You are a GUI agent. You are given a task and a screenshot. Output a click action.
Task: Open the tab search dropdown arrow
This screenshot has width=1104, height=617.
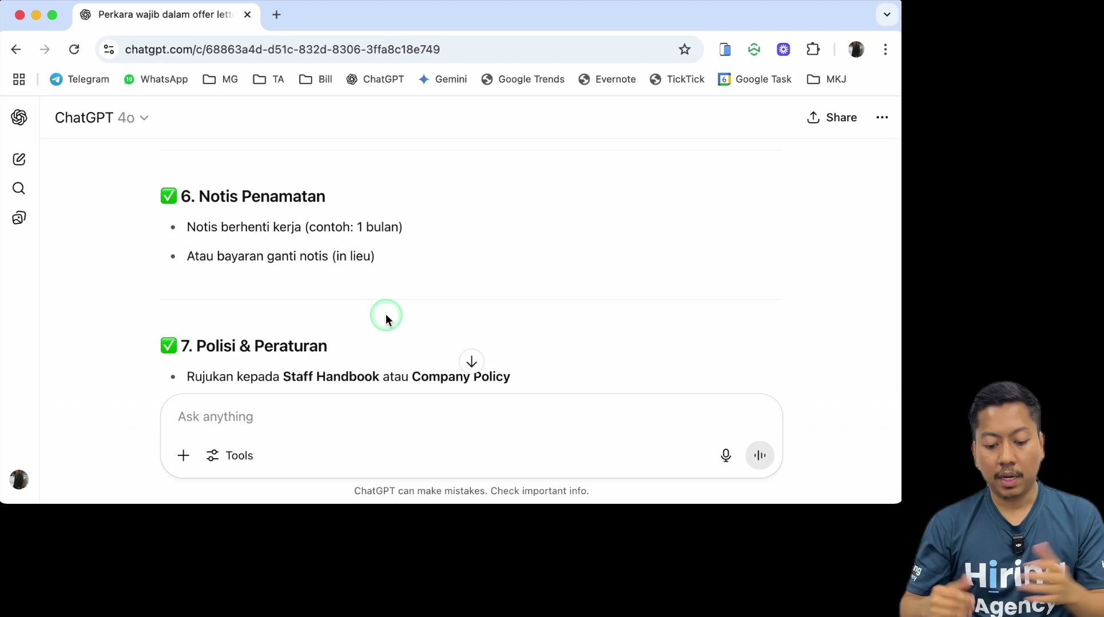(887, 15)
